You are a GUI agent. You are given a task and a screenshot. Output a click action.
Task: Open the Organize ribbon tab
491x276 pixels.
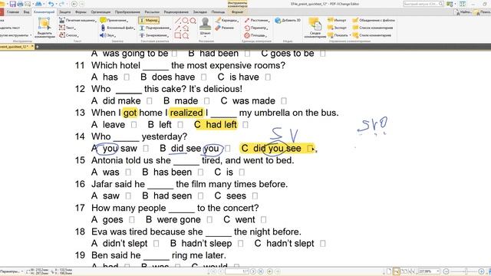(101, 12)
